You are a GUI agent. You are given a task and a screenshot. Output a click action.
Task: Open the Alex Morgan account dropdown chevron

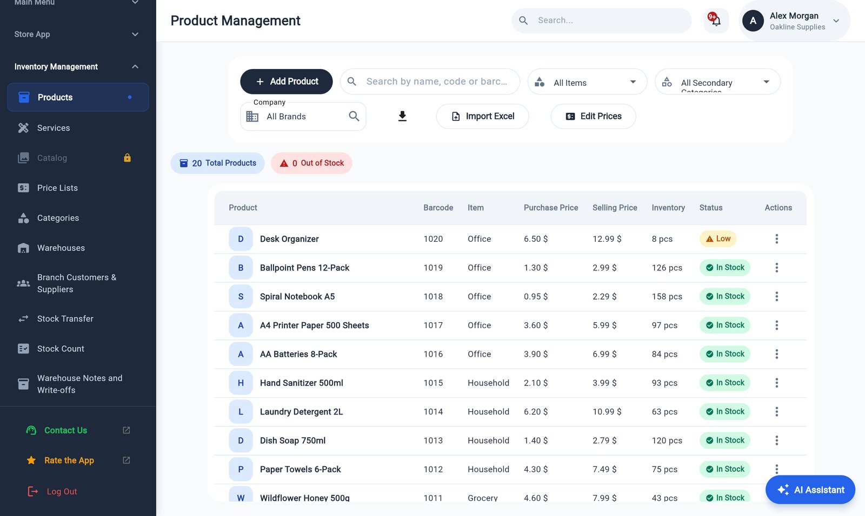(x=836, y=21)
